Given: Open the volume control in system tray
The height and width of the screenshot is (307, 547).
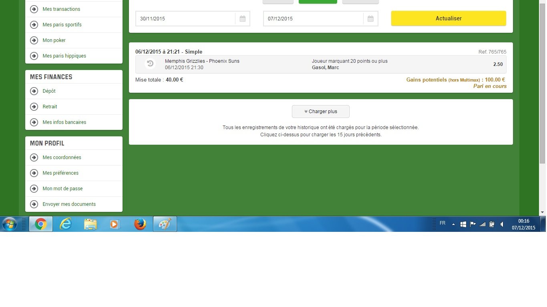Looking at the screenshot, I should [502, 224].
